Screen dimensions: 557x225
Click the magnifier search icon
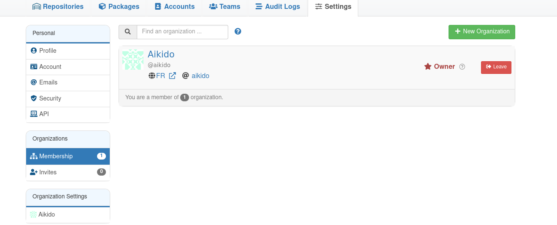[128, 32]
